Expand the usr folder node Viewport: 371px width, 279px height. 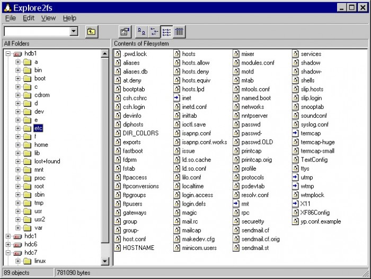(18, 211)
